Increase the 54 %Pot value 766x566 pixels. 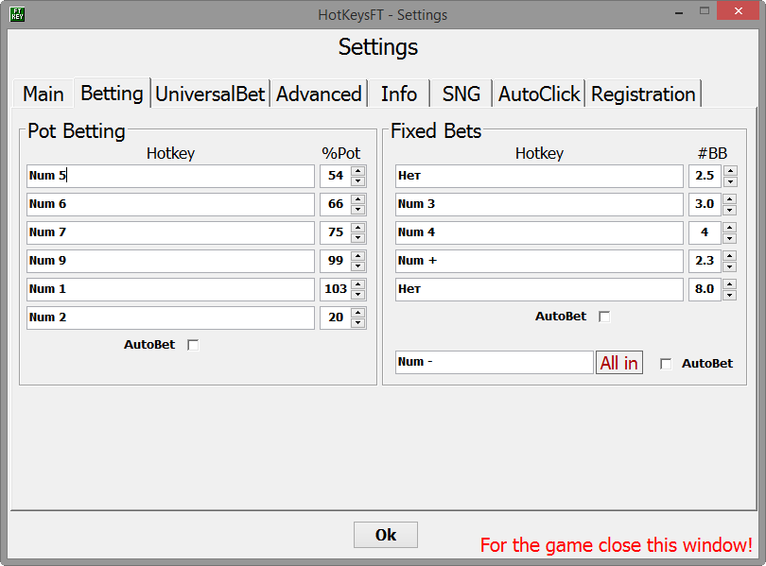358,171
